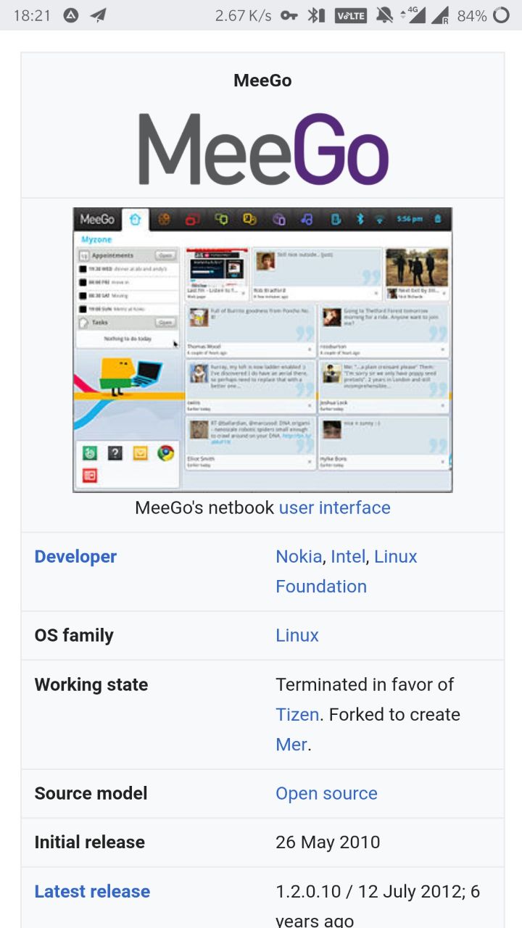Select the MeeGo infobox title text
Viewport: 522px width, 928px height.
click(262, 80)
